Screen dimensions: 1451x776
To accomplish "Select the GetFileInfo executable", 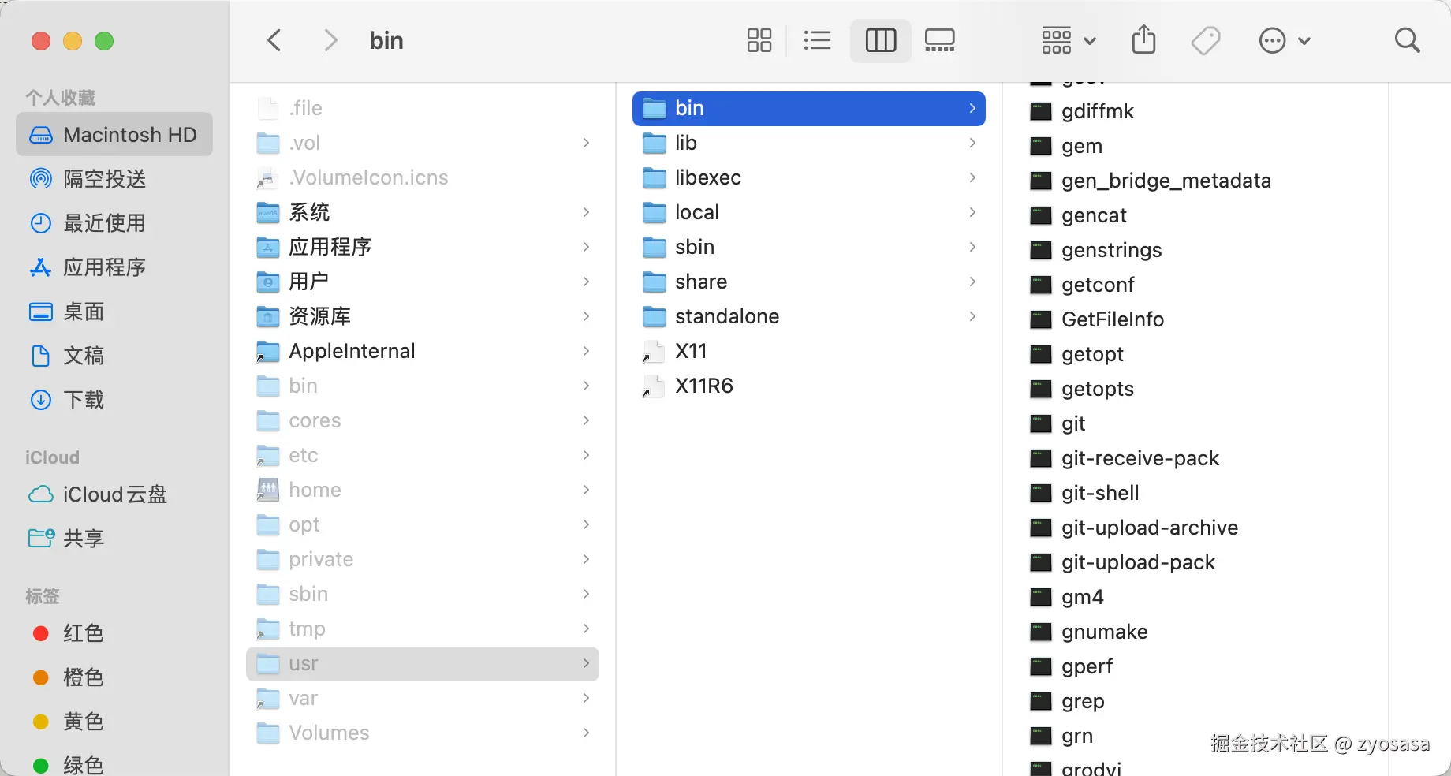I will (x=1195, y=319).
